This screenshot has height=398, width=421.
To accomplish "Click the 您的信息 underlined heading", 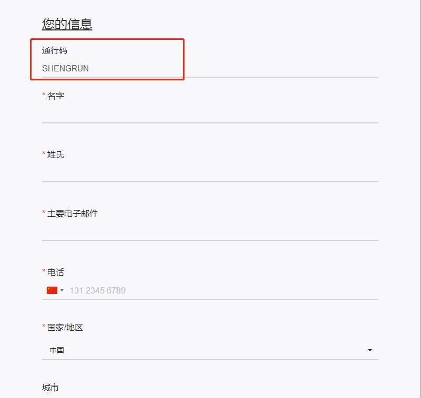I will (x=67, y=24).
